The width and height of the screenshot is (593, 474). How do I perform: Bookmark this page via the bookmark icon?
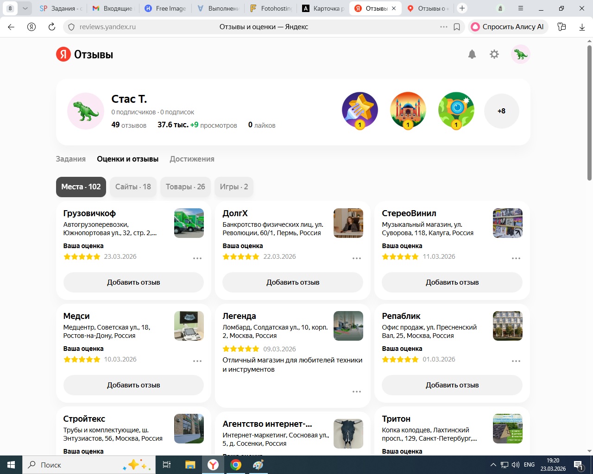point(457,27)
